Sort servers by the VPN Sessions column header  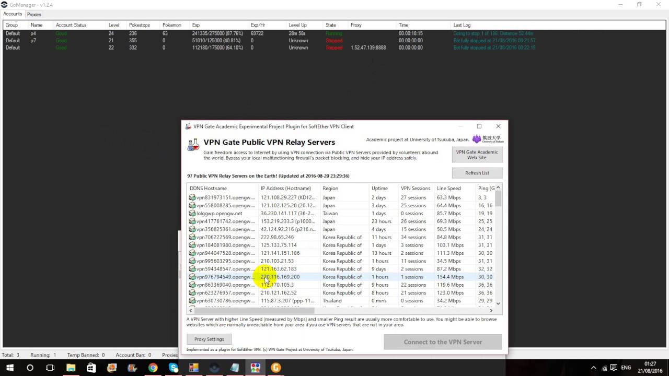point(416,189)
